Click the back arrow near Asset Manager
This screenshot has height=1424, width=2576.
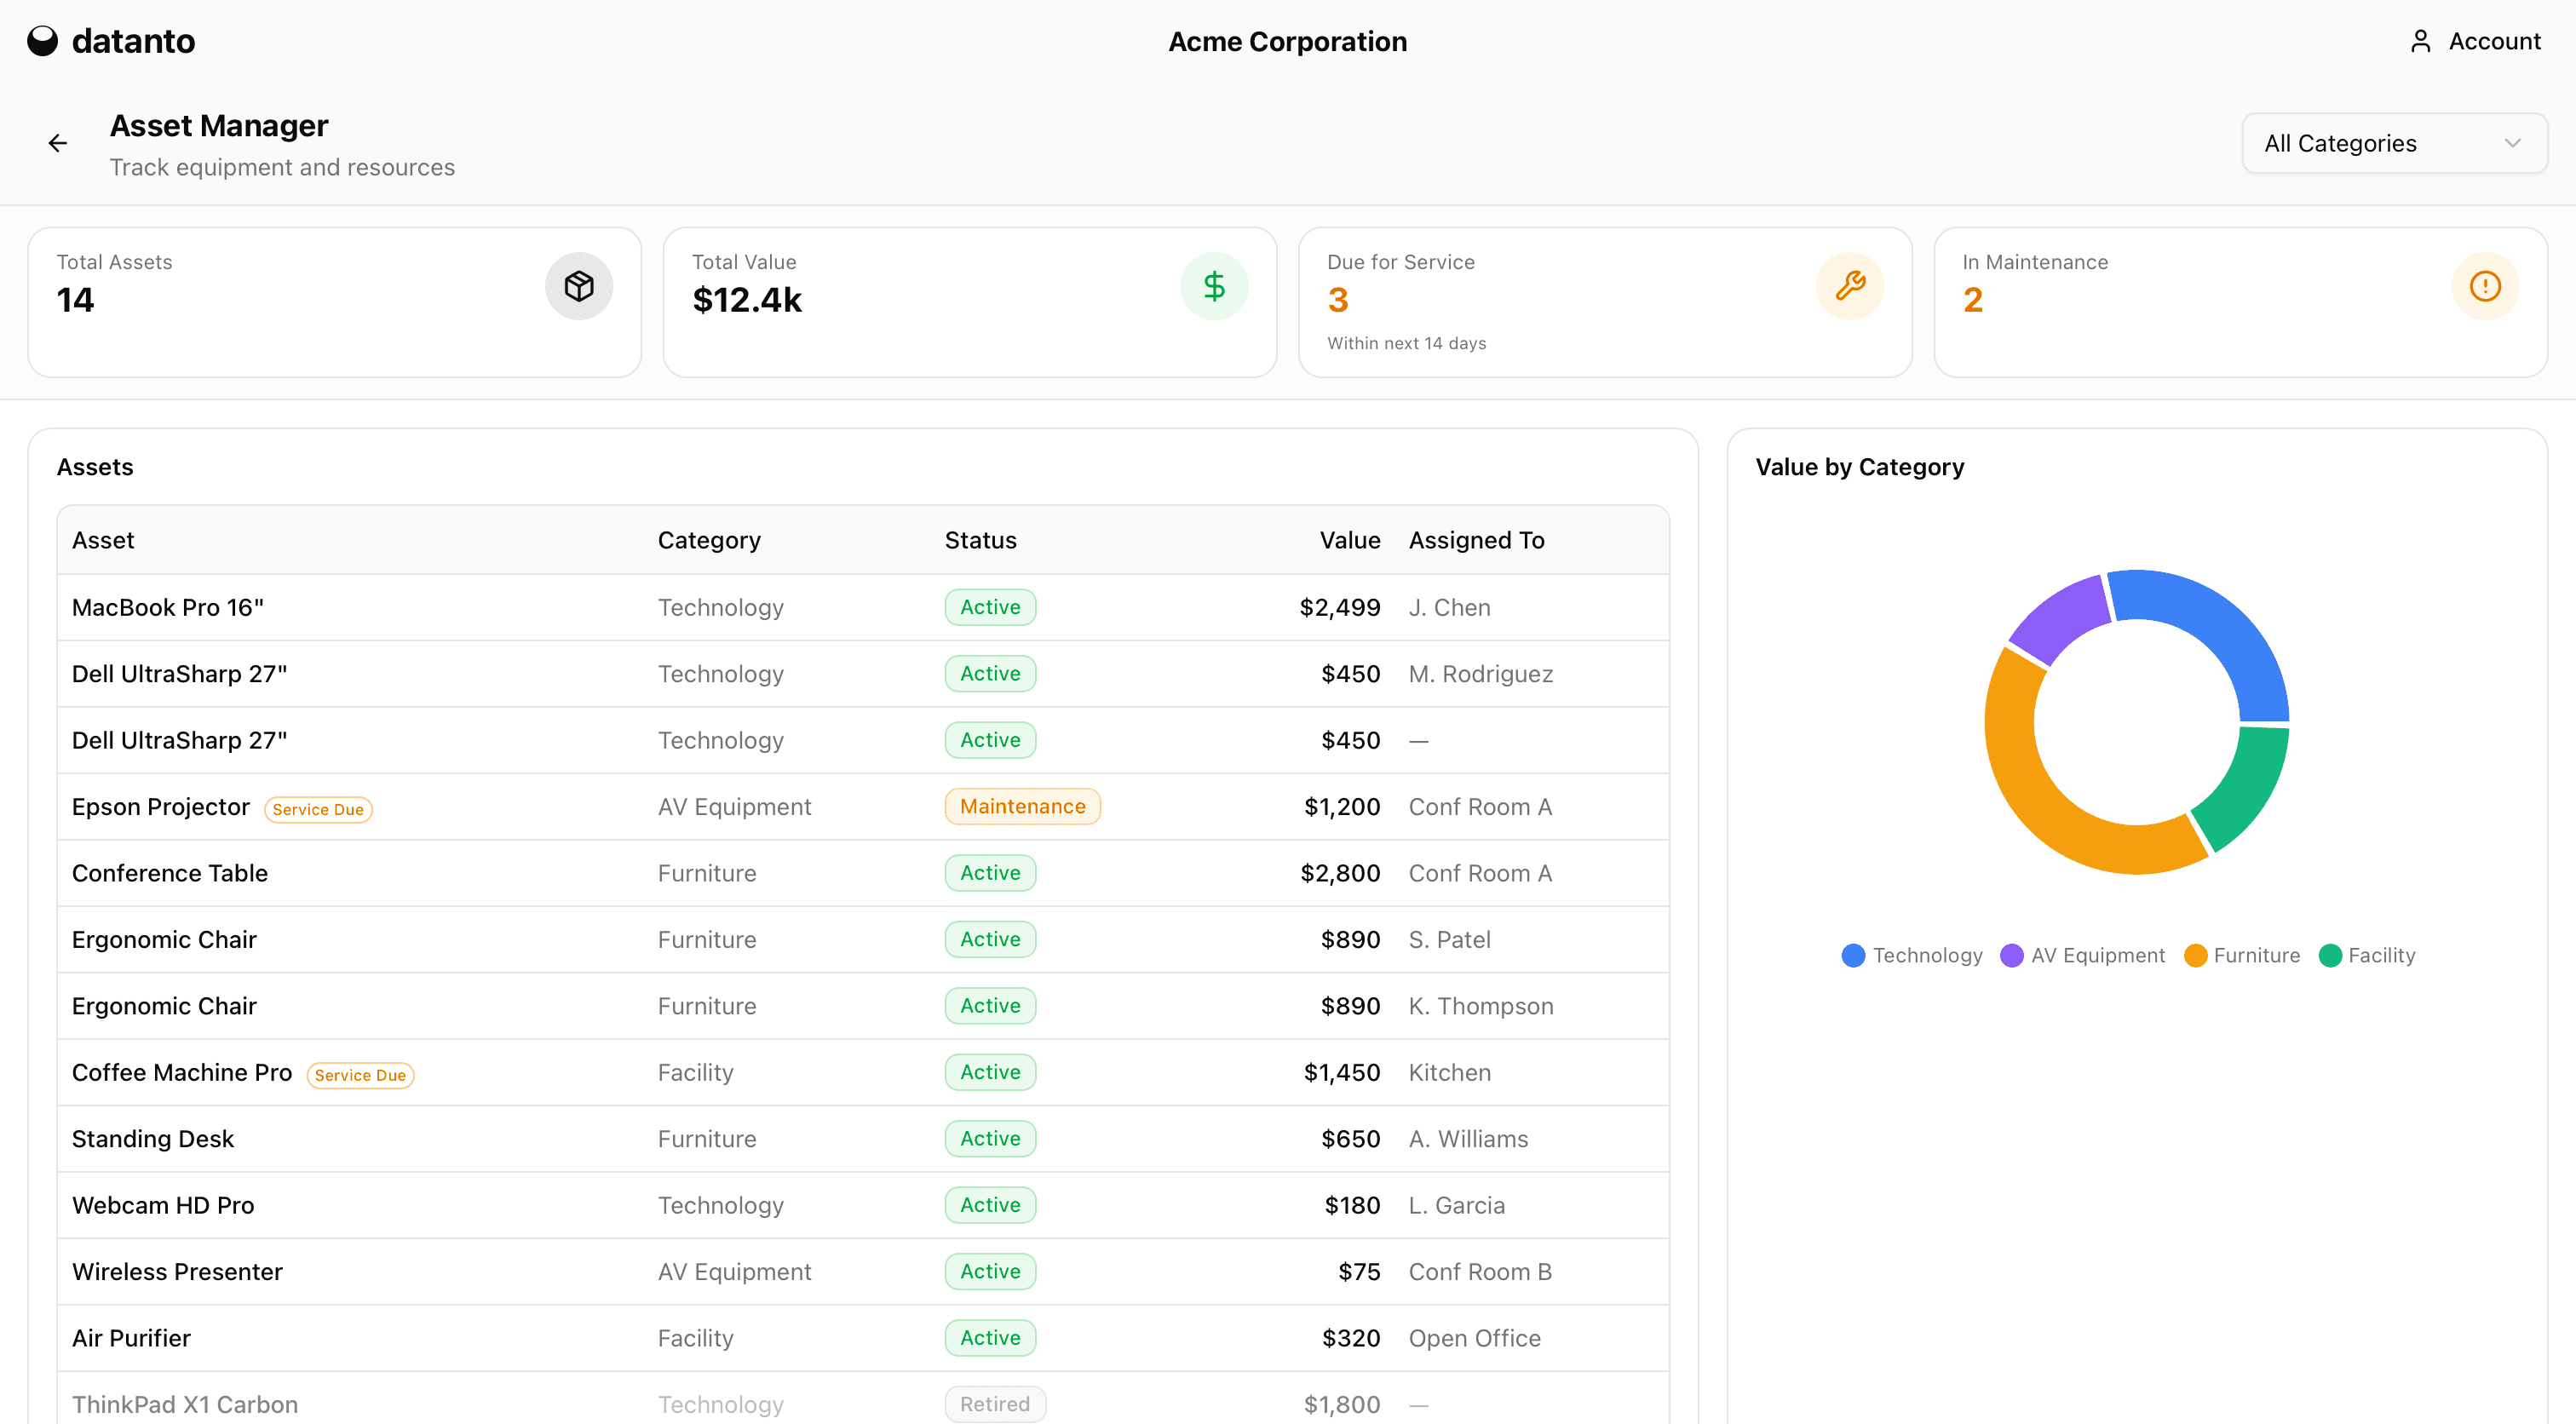coord(57,142)
